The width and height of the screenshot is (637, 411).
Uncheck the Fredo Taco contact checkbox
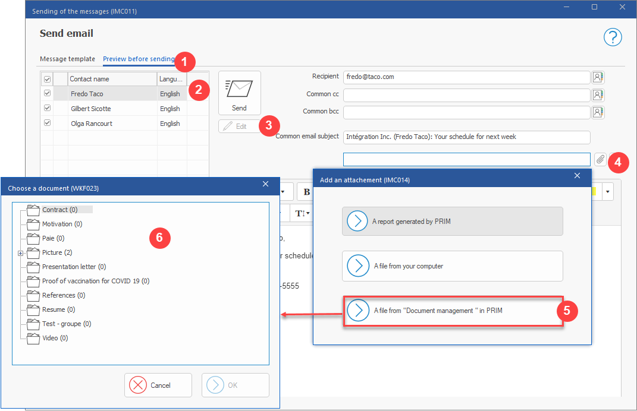point(47,93)
